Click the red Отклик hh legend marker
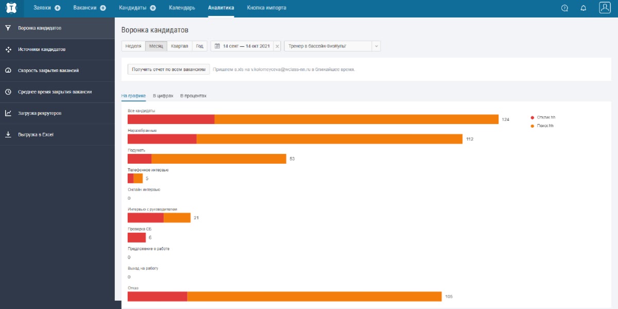The height and width of the screenshot is (309, 618). 532,117
